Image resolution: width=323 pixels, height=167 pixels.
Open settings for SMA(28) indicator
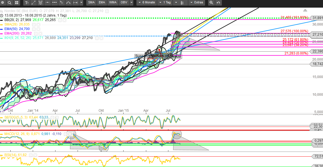34,25
